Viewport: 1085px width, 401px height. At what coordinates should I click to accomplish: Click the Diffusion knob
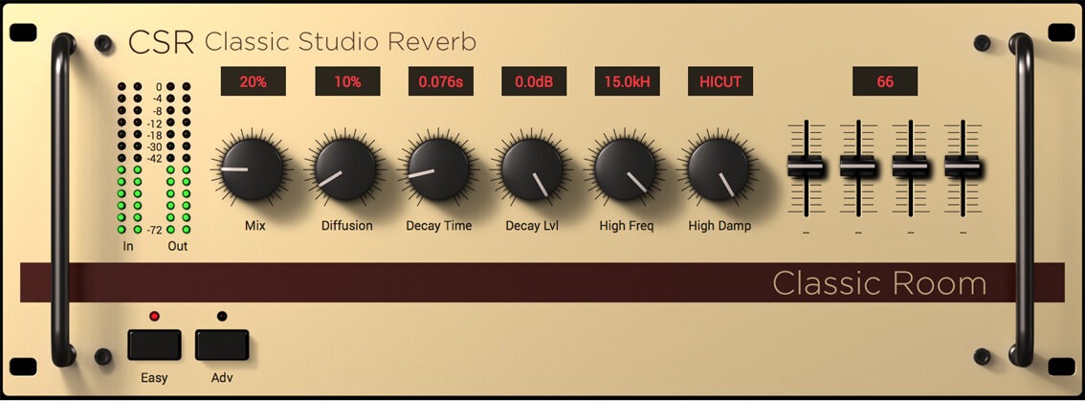[346, 168]
